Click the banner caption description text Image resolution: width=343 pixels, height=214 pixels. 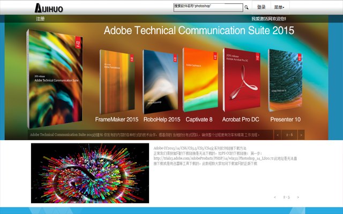145,135
